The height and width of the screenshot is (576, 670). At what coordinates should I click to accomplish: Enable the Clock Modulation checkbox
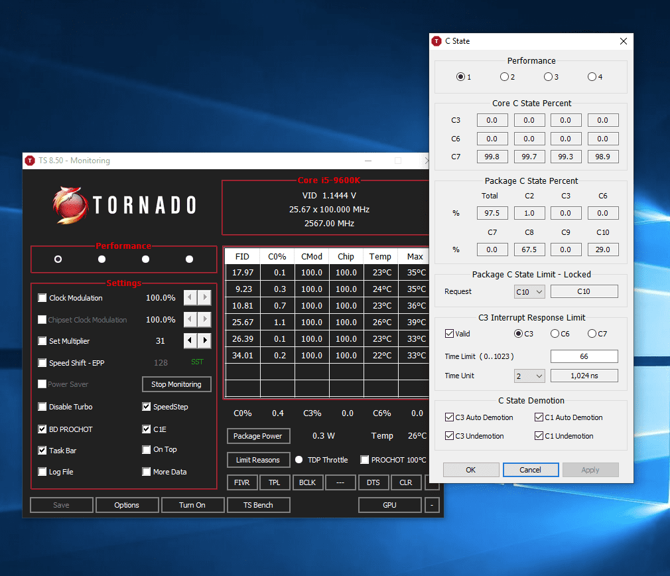[42, 298]
